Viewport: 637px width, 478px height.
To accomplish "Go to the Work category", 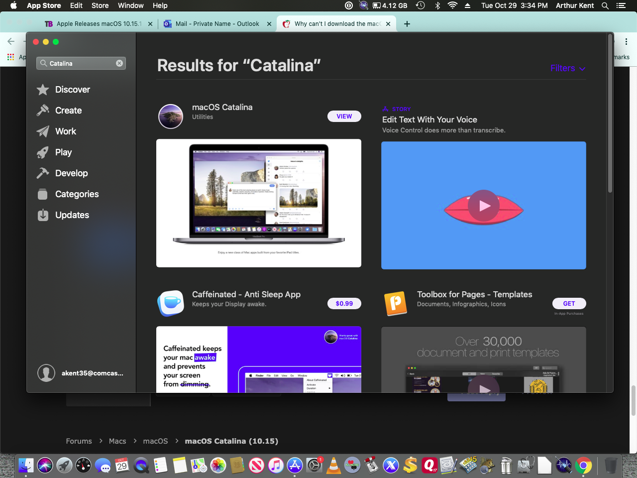I will click(56, 131).
